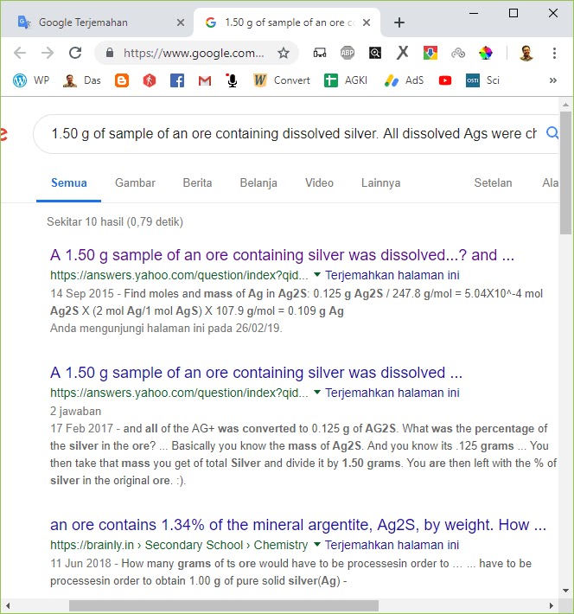Open the WP WordPress bookmark

tap(31, 80)
